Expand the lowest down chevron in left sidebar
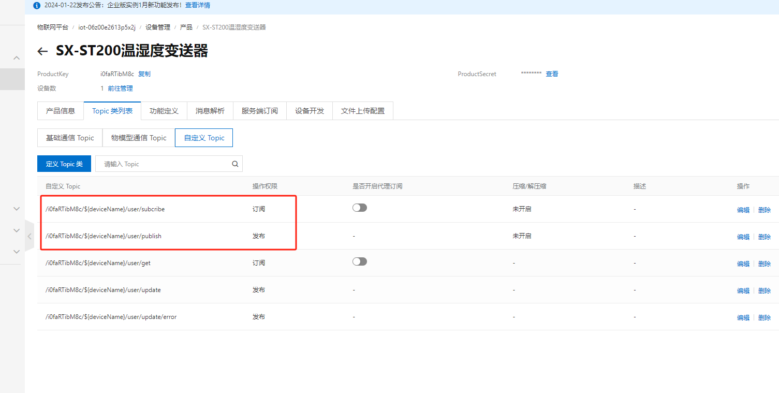779x393 pixels. [x=17, y=252]
